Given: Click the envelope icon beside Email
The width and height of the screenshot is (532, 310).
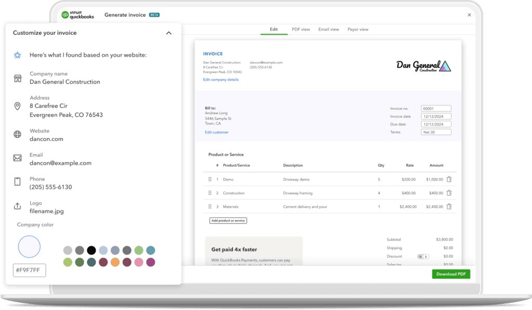Looking at the screenshot, I should point(17,158).
